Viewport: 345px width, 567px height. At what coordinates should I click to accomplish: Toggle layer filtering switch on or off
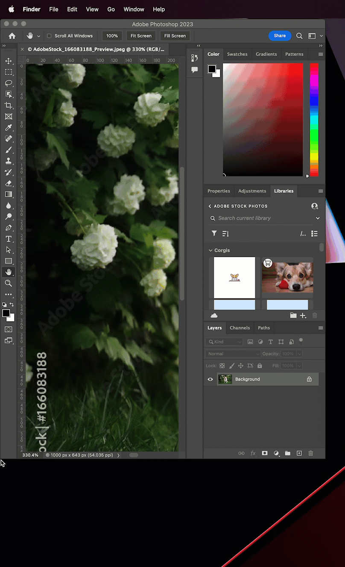click(x=301, y=341)
